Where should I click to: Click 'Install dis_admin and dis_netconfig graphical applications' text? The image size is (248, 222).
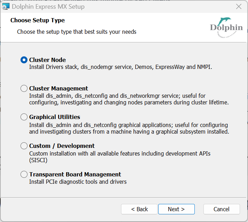(129, 128)
